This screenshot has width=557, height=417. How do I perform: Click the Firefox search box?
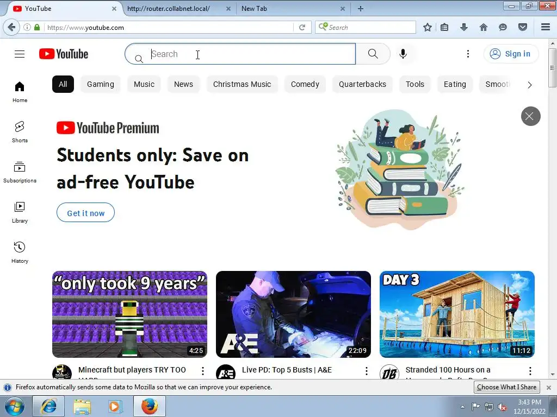coord(366,27)
